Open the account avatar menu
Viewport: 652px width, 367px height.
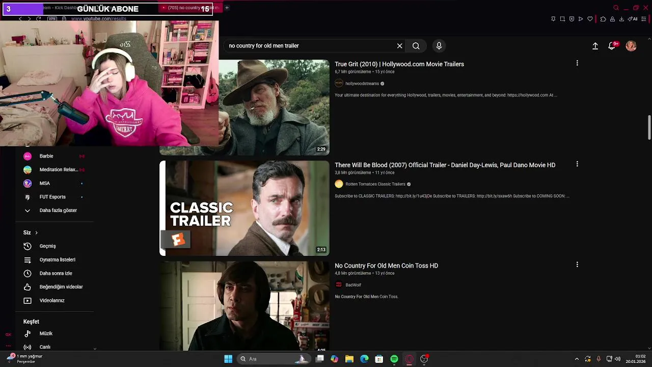631,46
